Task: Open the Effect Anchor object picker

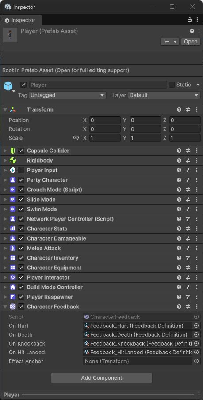Action: 196,361
